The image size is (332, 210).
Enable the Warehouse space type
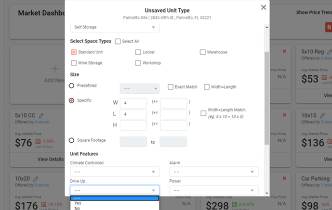[x=203, y=52]
